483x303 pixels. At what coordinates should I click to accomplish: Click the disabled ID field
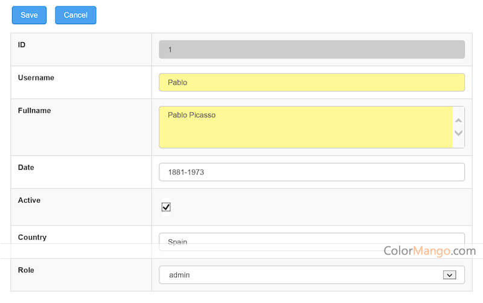pyautogui.click(x=311, y=49)
